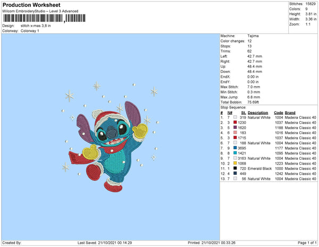Click the Min Stitch value 0.3 mm
The image size is (319, 247).
254,92
